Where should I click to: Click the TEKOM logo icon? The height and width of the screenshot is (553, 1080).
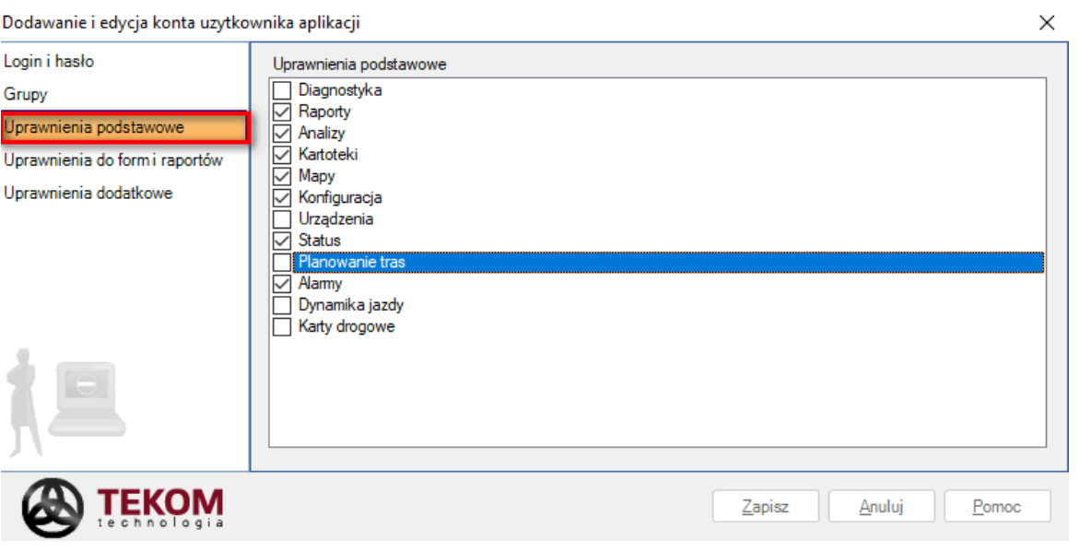click(54, 508)
